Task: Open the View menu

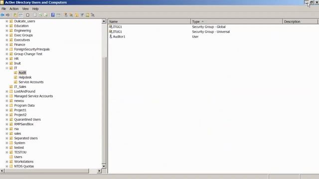Action: [x=25, y=9]
